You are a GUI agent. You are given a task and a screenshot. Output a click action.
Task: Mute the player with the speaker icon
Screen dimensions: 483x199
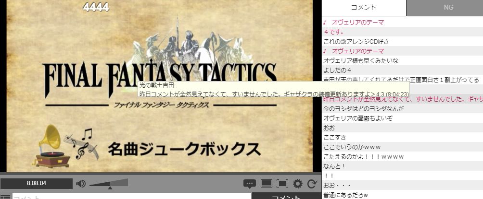point(81,184)
